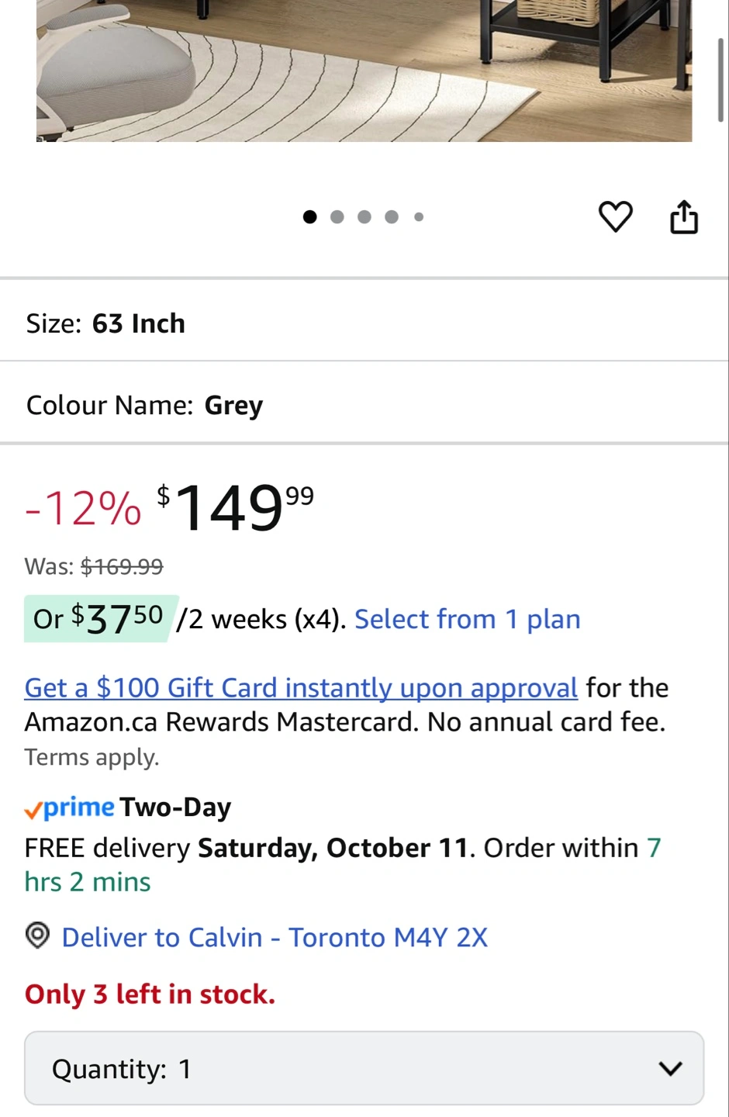The height and width of the screenshot is (1117, 729).
Task: Click the page scrollbar thumb
Action: [x=721, y=78]
